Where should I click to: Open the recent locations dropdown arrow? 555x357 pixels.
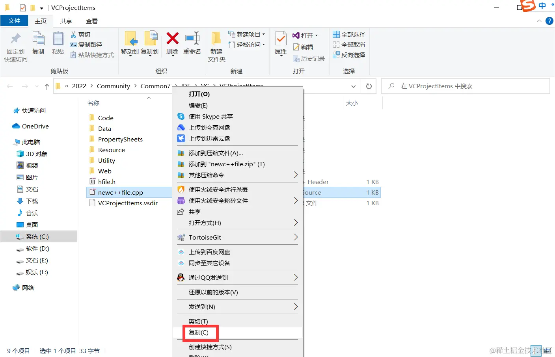pyautogui.click(x=37, y=86)
